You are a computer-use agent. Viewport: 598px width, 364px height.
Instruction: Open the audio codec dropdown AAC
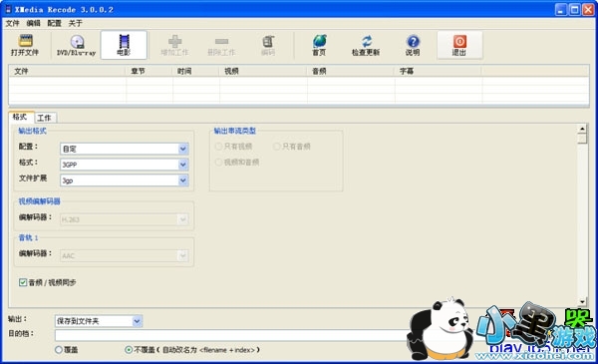pyautogui.click(x=183, y=255)
